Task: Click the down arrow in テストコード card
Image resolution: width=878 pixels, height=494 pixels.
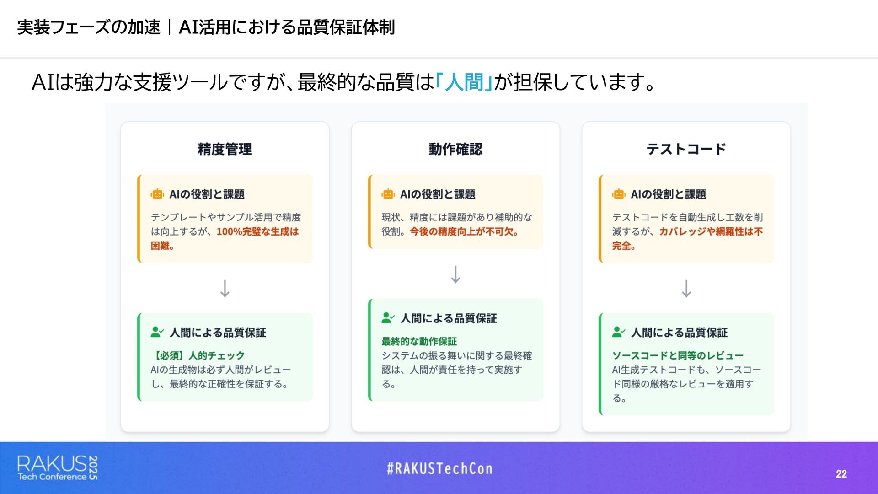Action: point(686,289)
